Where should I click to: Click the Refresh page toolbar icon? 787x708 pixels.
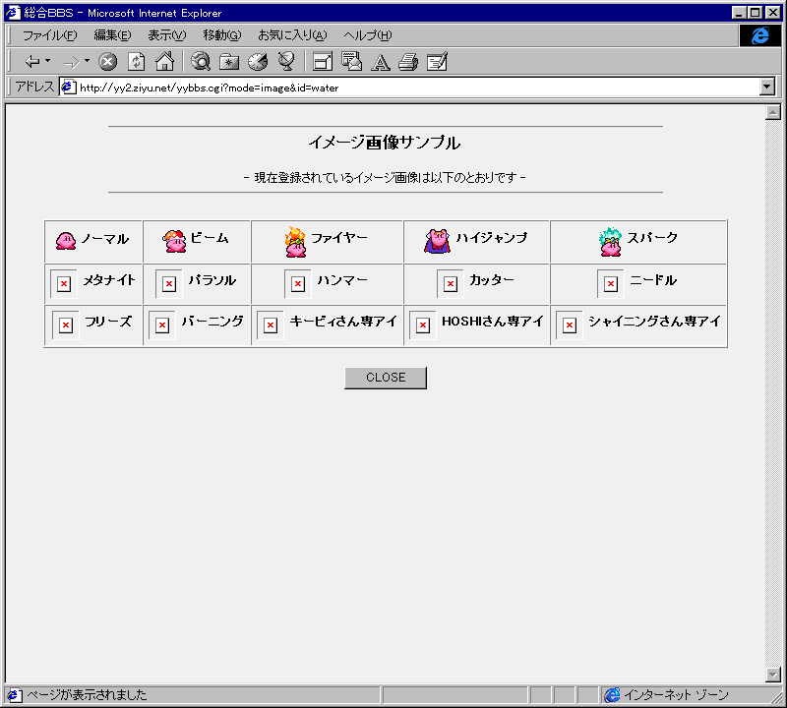[x=136, y=62]
